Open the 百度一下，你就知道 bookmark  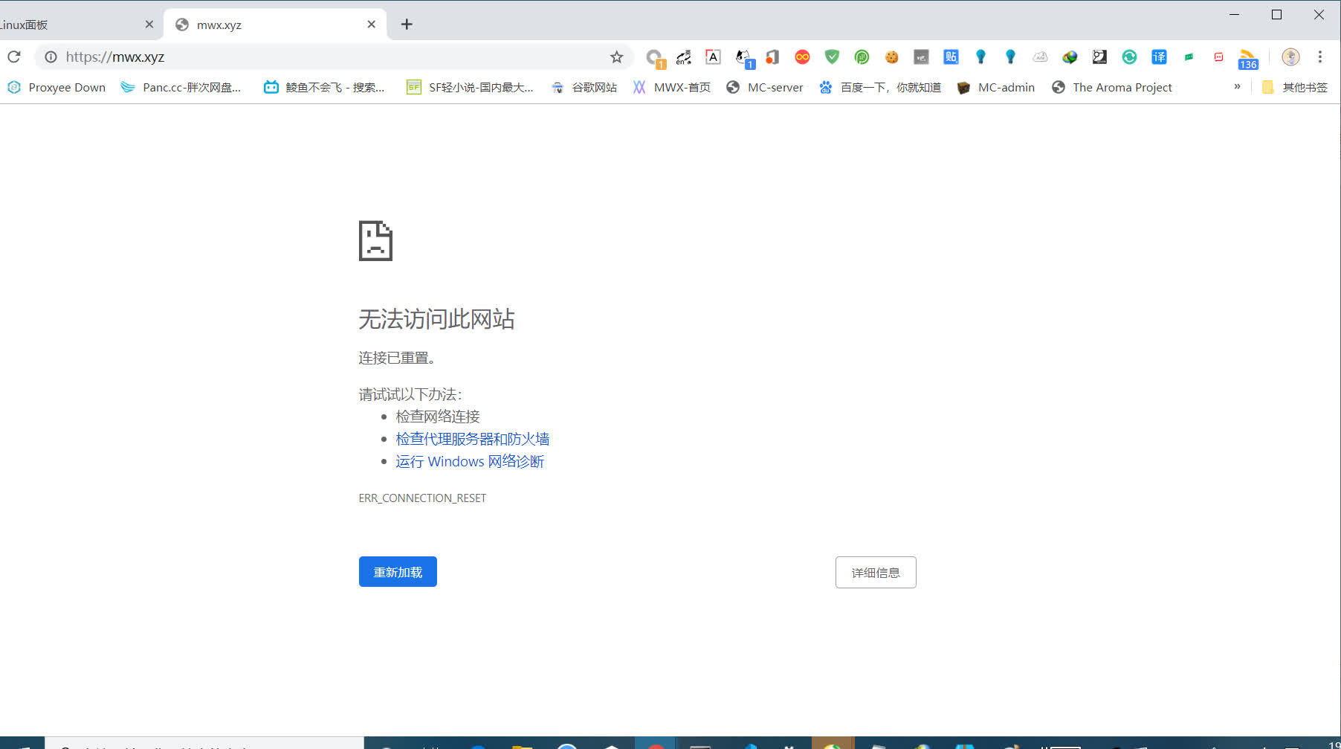880,87
